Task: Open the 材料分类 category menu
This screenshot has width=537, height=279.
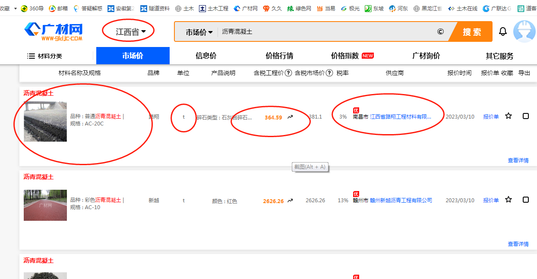Action: (x=44, y=56)
